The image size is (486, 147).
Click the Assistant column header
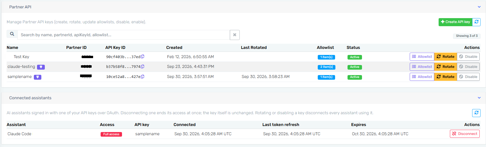16,125
